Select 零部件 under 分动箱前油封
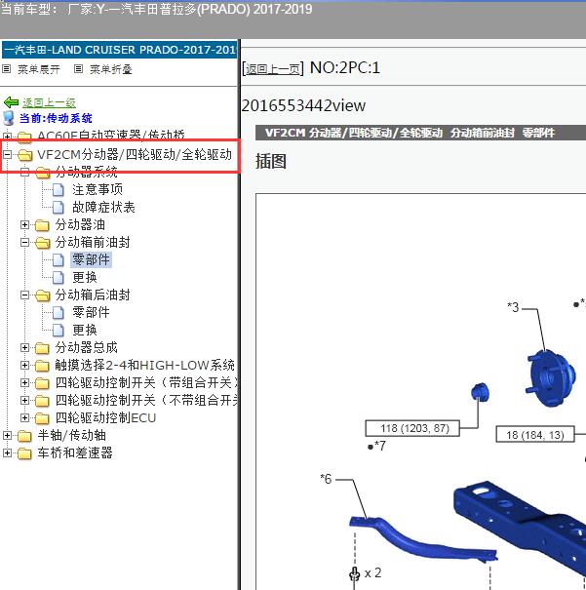 click(91, 259)
